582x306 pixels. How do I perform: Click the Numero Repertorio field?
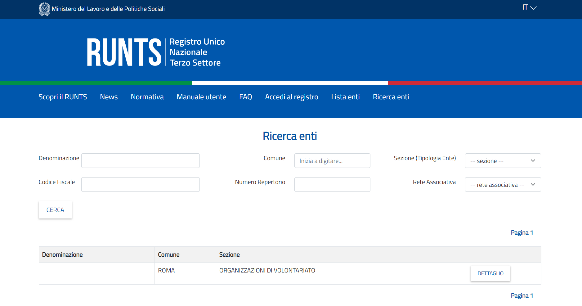332,184
